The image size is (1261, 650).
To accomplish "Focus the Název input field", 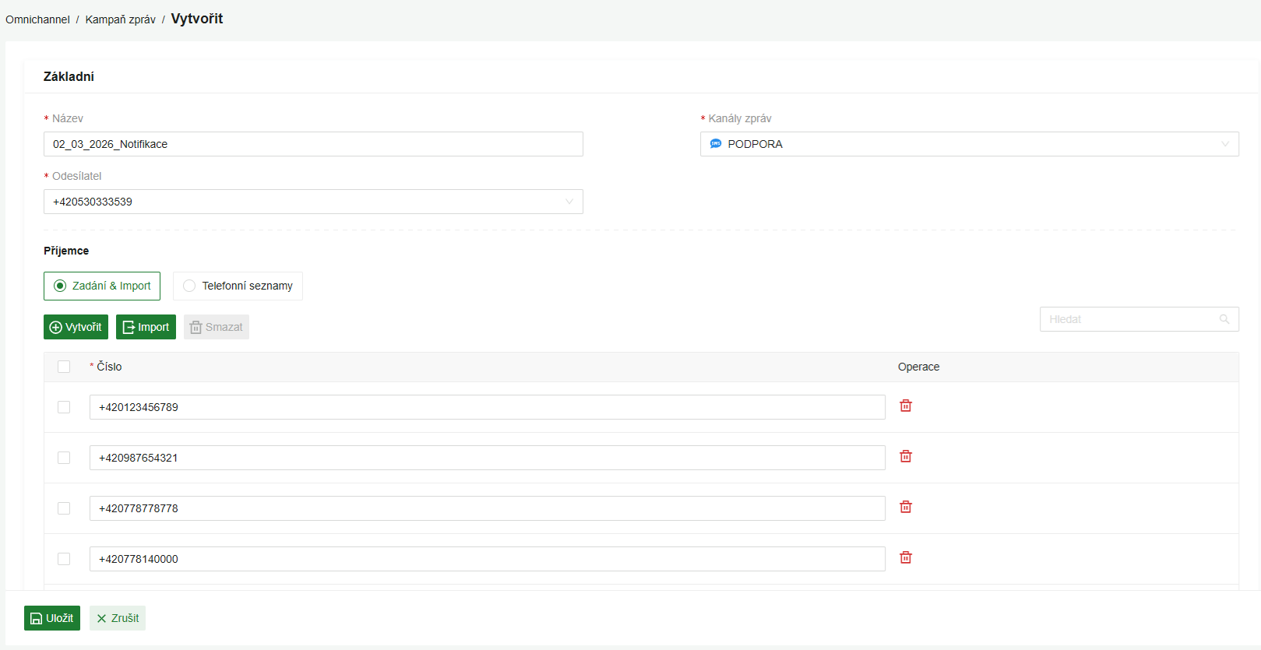I will click(312, 144).
